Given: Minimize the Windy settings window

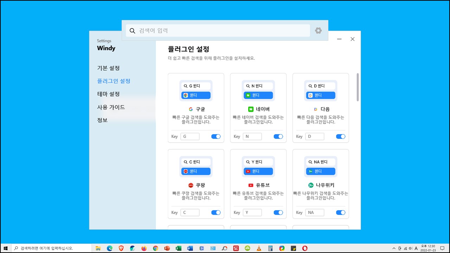Looking at the screenshot, I should click(339, 39).
